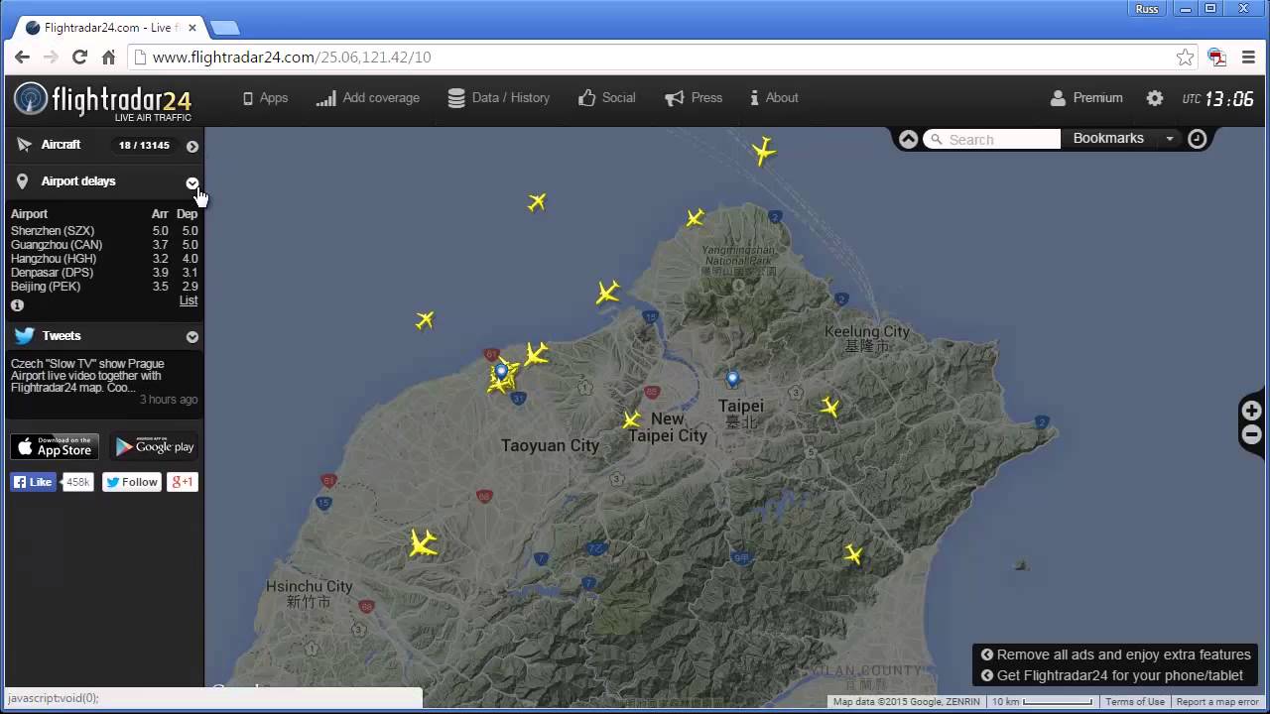Open the About menu
This screenshot has width=1270, height=714.
[775, 98]
